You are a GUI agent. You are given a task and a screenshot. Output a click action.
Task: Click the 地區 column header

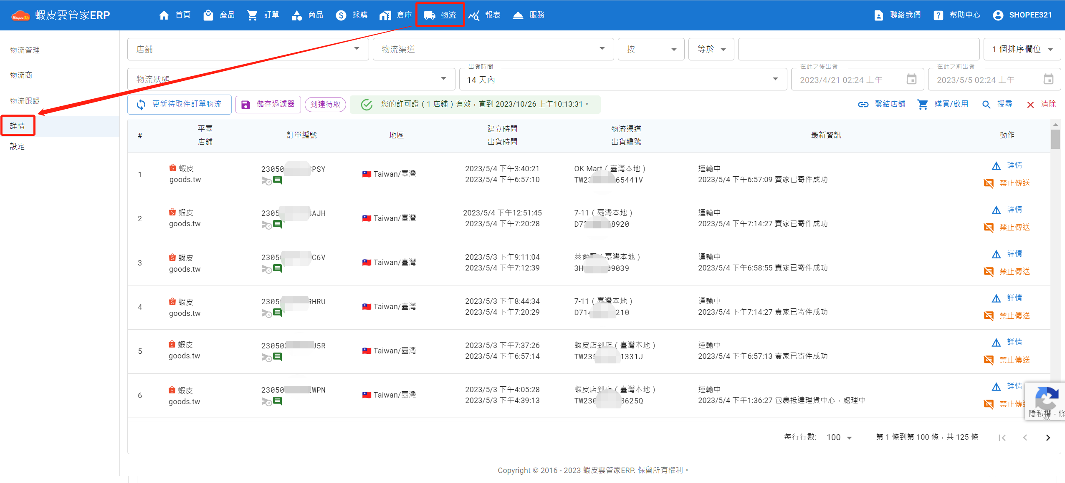396,135
